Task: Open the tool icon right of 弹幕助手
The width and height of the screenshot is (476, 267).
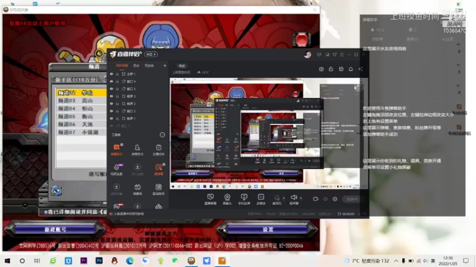Action: (x=137, y=150)
